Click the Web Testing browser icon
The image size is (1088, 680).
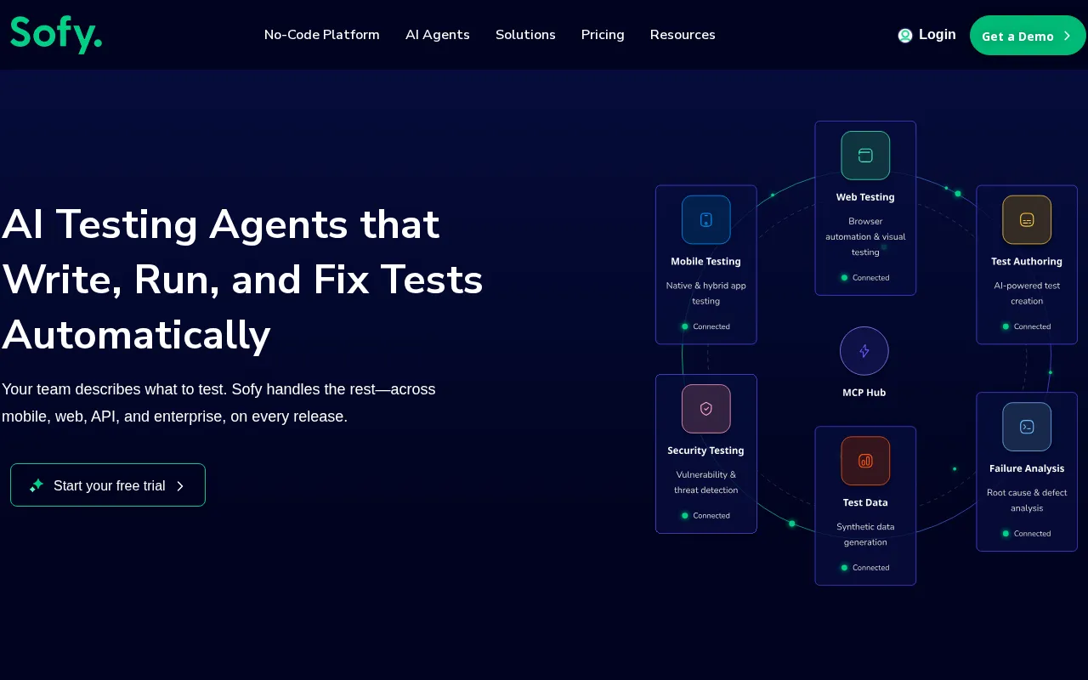[865, 155]
